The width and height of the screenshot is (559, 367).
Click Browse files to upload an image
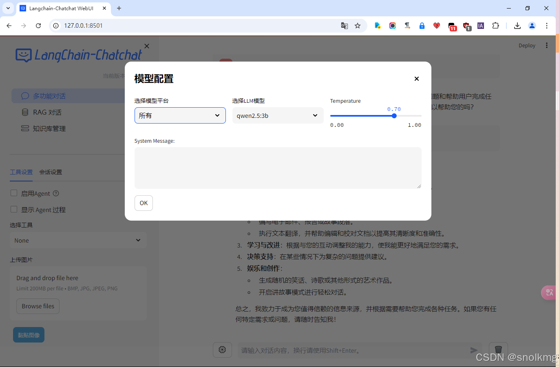tap(38, 306)
